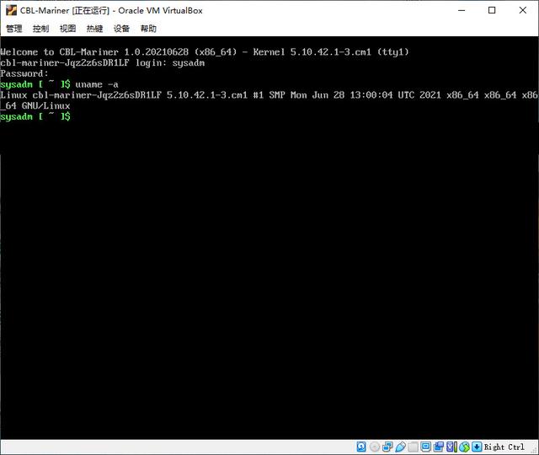The height and width of the screenshot is (455, 539).
Task: Click the 'uname -a' command text
Action: pos(97,84)
